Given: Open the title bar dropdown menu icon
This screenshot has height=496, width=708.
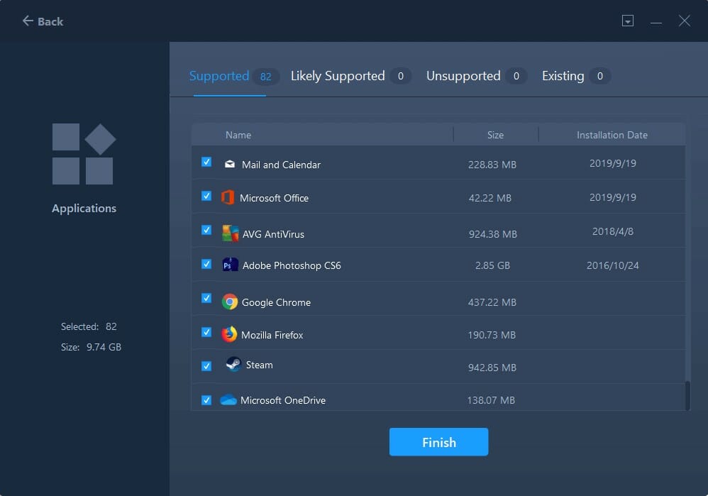Looking at the screenshot, I should pyautogui.click(x=628, y=21).
